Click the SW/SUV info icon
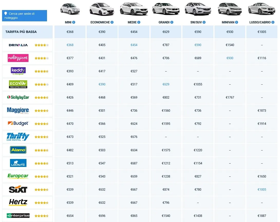The height and width of the screenshot is (222, 280). point(204,22)
